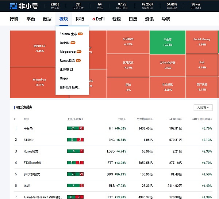Click the 9Gwei ETH Gas header stat
Viewport: 219px width, 199px height.
click(196, 6)
